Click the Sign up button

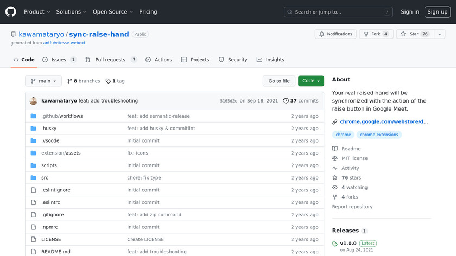(x=438, y=12)
